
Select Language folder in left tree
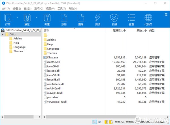[19, 47]
